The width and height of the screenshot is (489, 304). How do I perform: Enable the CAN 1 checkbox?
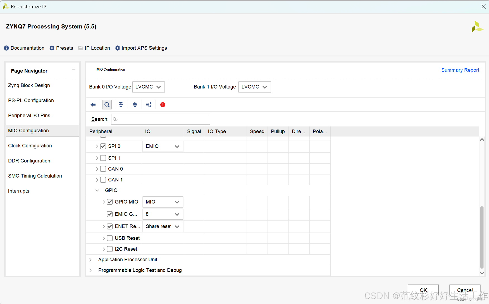tap(103, 180)
